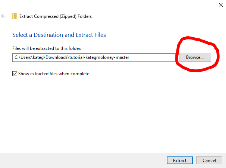Close the Extract Compressed Folders dialog

pos(220,5)
